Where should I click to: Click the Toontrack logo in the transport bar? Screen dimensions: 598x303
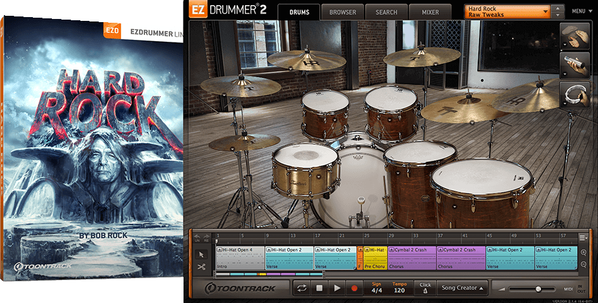point(240,288)
